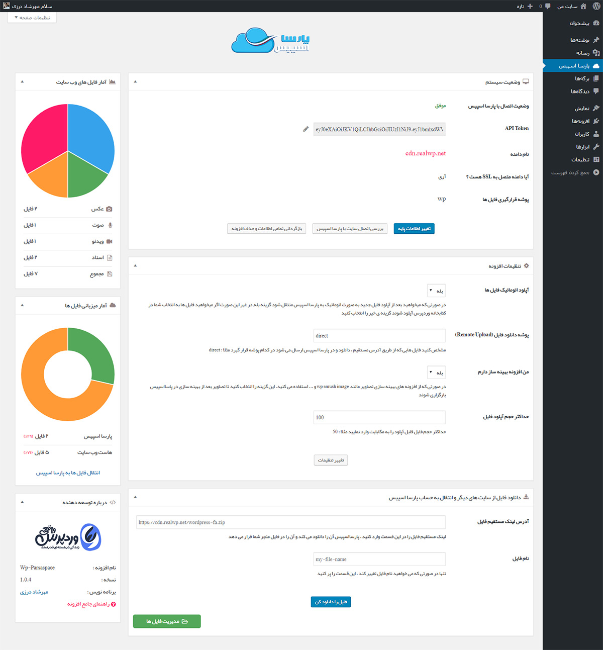Click the document icon beside اسناد row
This screenshot has height=650, width=603.
coord(110,257)
